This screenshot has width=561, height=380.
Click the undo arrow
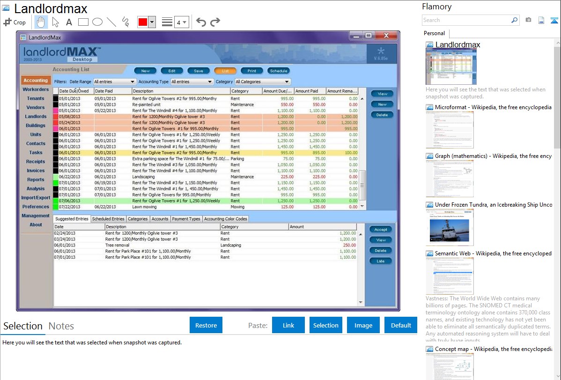(x=201, y=22)
